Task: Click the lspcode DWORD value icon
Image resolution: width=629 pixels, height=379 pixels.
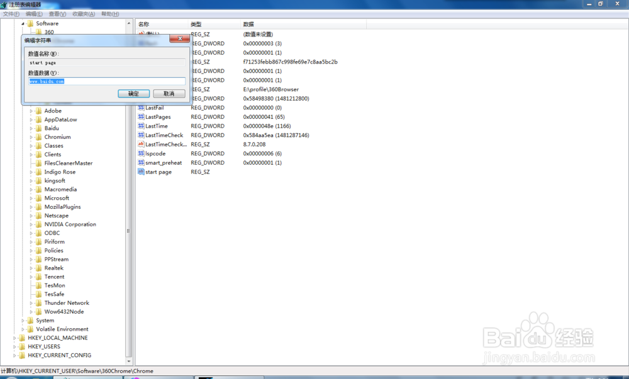Action: pyautogui.click(x=141, y=153)
